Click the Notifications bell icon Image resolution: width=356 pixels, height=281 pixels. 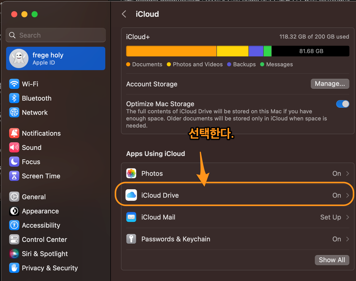coord(14,133)
